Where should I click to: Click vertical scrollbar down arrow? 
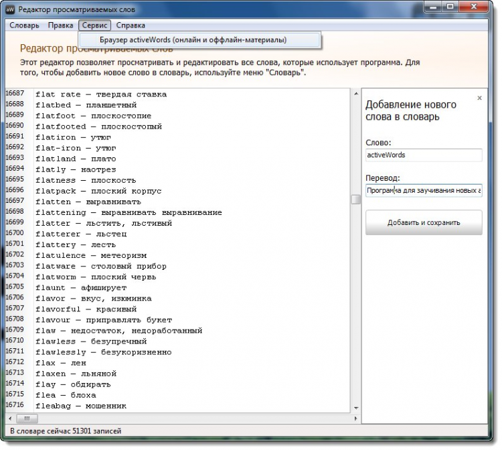point(356,408)
